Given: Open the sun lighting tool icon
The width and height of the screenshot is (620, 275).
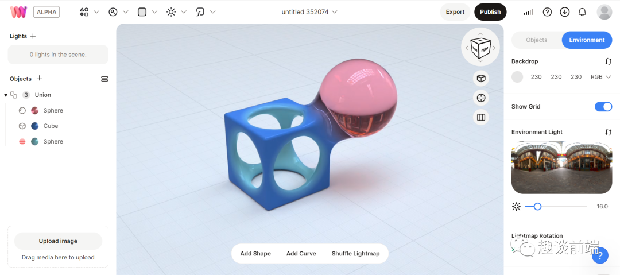Looking at the screenshot, I should [171, 12].
